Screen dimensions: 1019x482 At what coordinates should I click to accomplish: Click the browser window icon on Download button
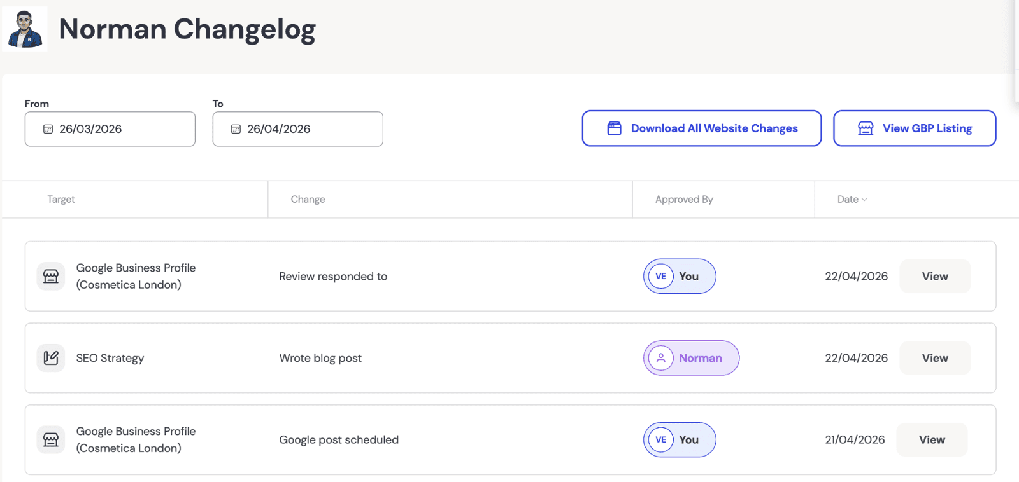click(615, 128)
